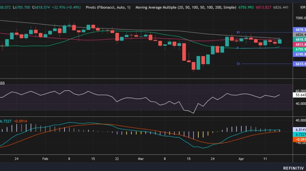Image resolution: width=306 pixels, height=171 pixels.
Task: Click the green 6755.9 price tag
Action: (x=300, y=49)
